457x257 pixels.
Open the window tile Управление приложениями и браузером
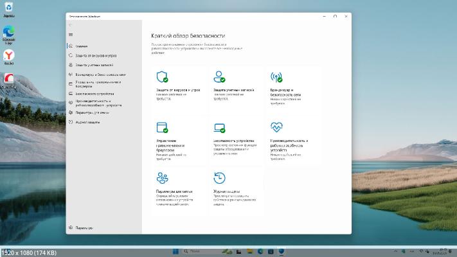[179, 141]
